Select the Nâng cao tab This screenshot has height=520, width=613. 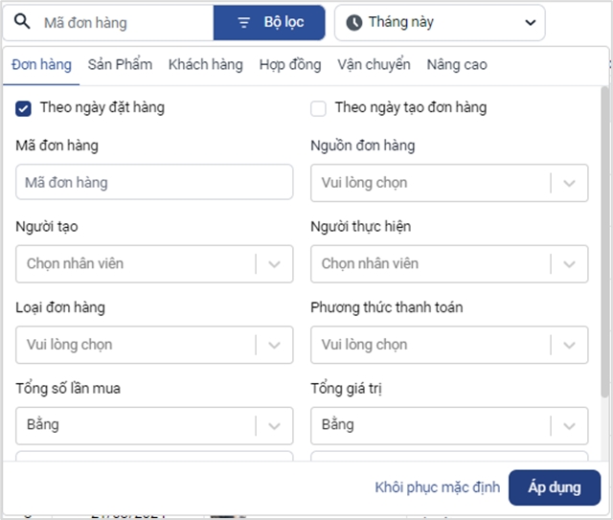click(x=457, y=64)
